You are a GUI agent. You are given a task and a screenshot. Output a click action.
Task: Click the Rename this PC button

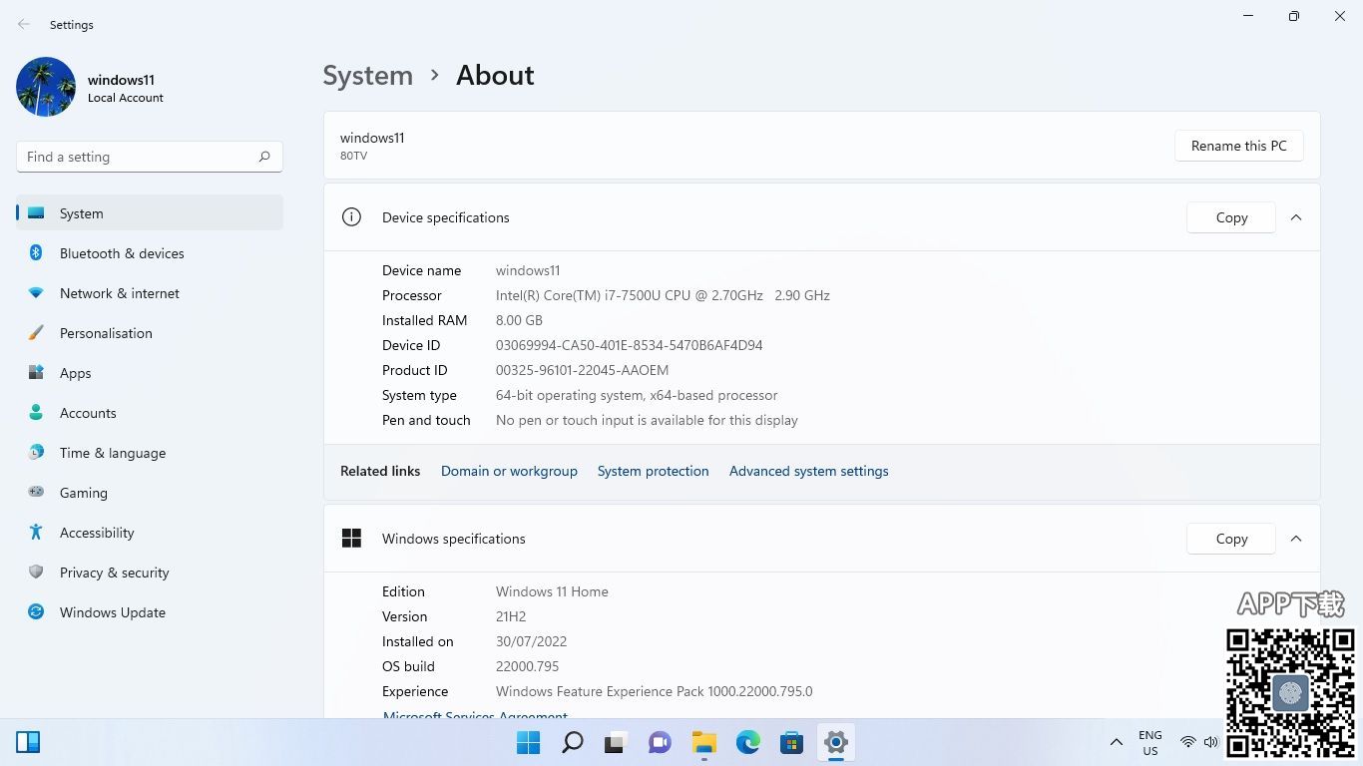click(x=1238, y=146)
